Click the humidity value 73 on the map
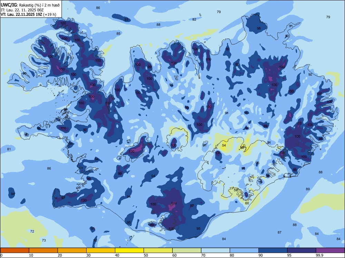 [44, 240]
